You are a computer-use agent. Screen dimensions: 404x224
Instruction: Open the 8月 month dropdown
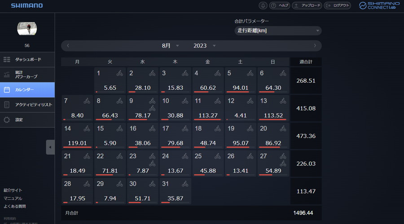pyautogui.click(x=170, y=46)
